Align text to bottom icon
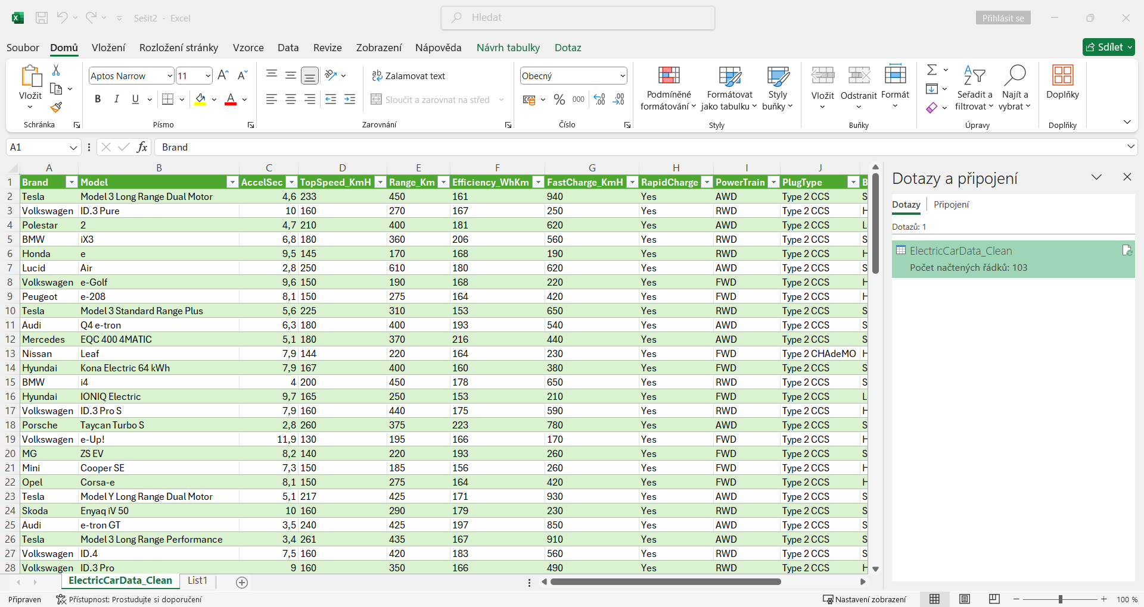 coord(310,75)
